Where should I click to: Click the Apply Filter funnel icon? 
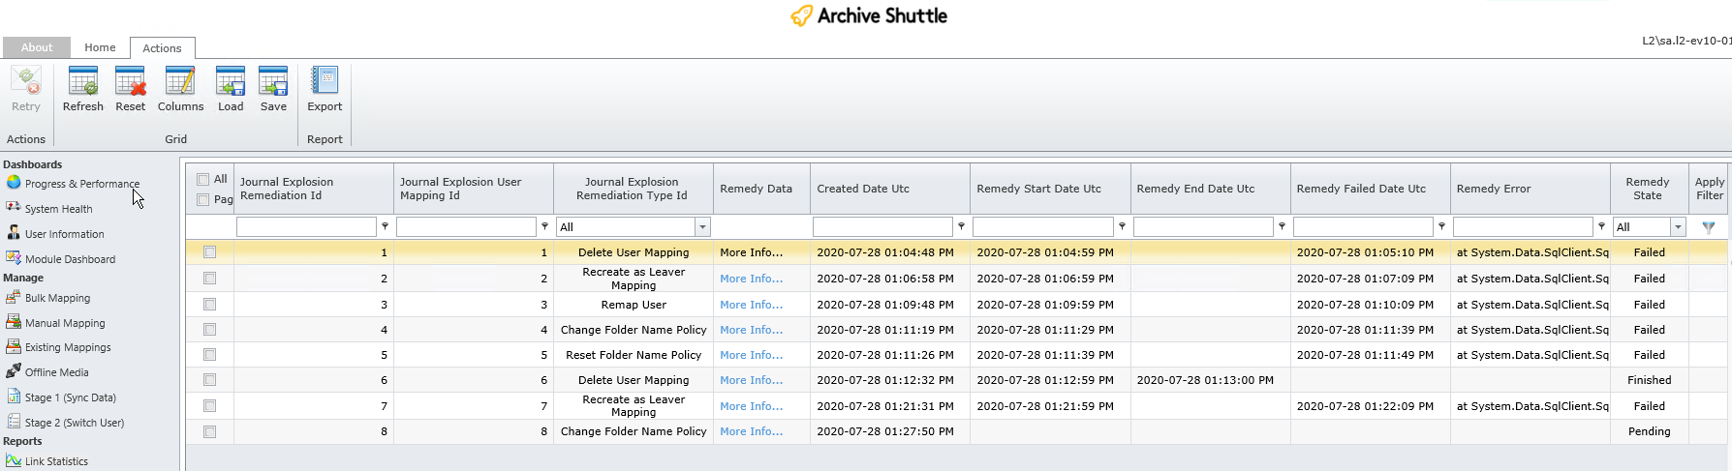(1708, 227)
